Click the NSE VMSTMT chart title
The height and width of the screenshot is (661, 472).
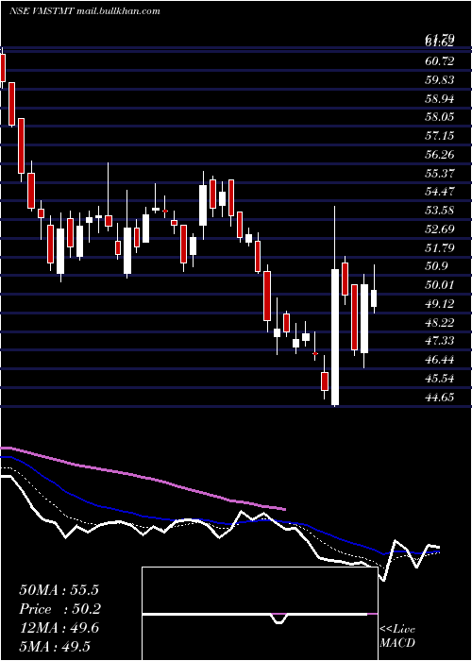tap(85, 11)
